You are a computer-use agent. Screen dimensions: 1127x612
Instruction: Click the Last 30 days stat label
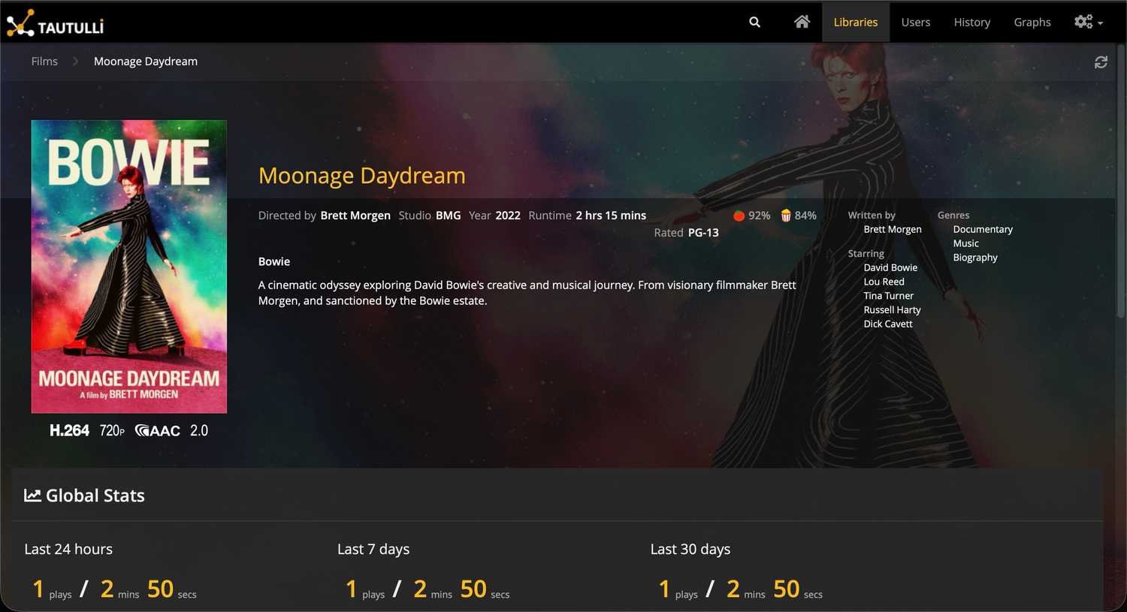(690, 550)
